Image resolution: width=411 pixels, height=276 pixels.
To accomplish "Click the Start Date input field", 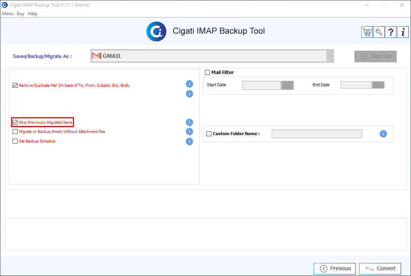I will (x=261, y=85).
